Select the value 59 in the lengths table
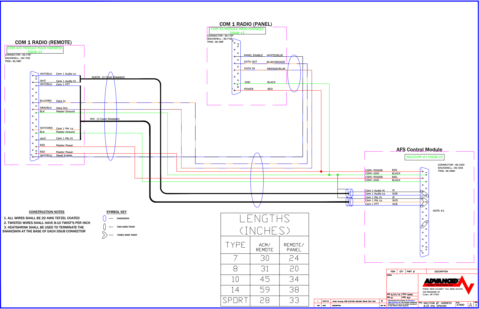Image resolution: width=479 pixels, height=309 pixels. click(x=265, y=290)
